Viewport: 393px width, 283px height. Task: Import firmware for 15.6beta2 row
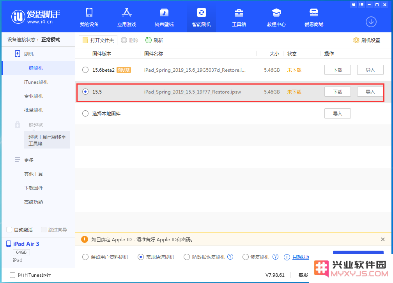(x=370, y=70)
